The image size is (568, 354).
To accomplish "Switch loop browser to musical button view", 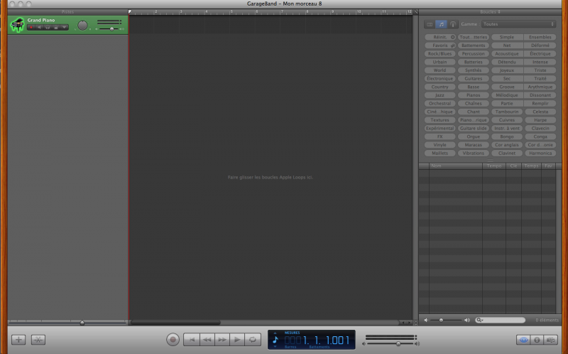I will (441, 24).
